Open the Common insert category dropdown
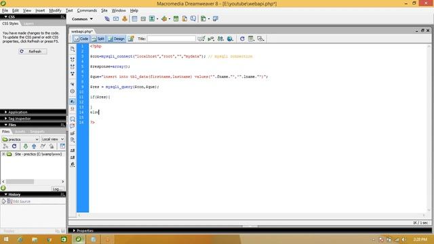Viewport: 434px width, 244px height. pyautogui.click(x=82, y=19)
